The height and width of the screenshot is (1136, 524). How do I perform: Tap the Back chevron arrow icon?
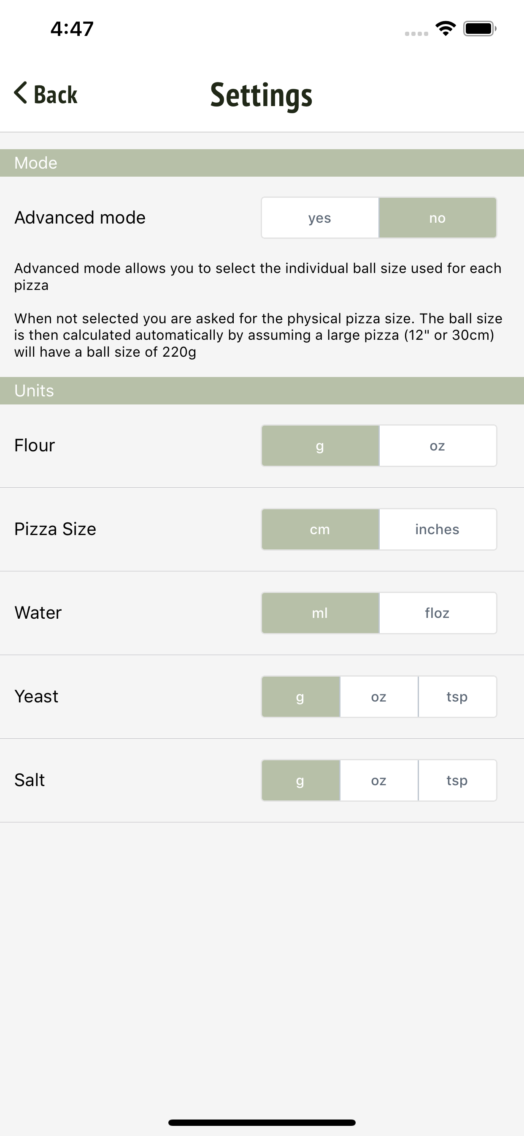21,93
